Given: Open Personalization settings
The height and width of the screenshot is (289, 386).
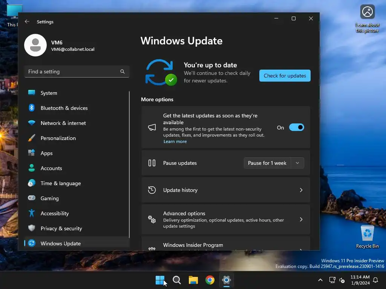Looking at the screenshot, I should click(x=77, y=138).
